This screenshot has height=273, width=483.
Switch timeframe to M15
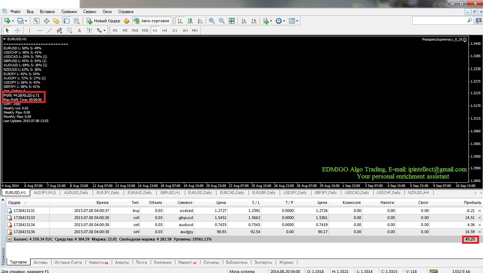135,30
